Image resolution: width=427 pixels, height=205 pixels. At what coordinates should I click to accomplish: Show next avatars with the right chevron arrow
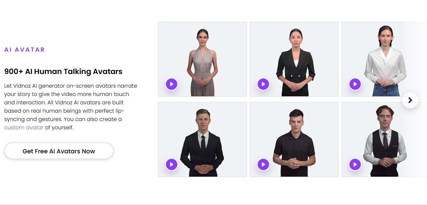(410, 100)
